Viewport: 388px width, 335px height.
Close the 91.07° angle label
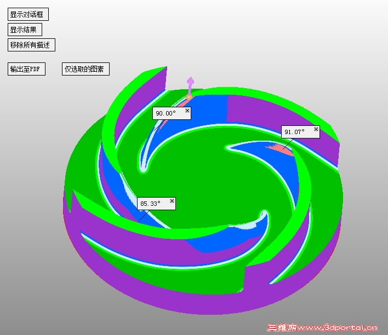[x=316, y=129]
